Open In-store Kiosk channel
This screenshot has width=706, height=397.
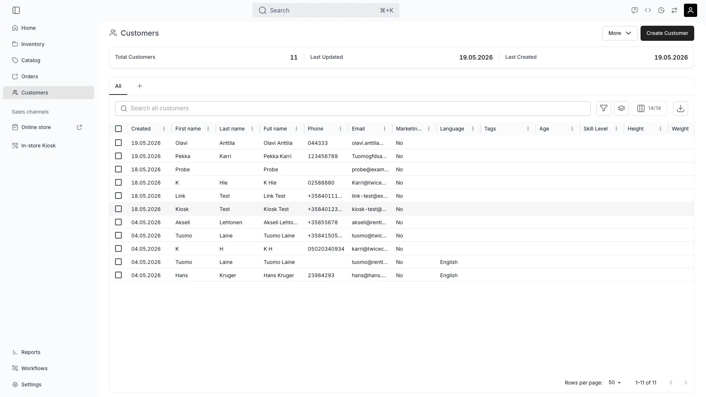49,146
